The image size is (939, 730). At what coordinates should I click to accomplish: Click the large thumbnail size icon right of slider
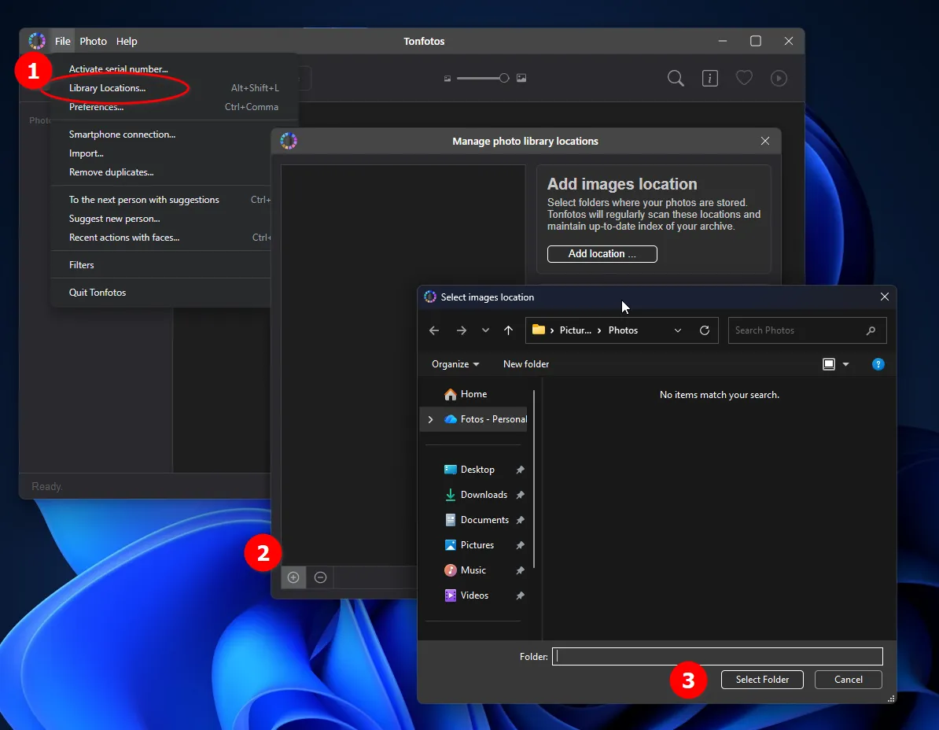coord(521,78)
